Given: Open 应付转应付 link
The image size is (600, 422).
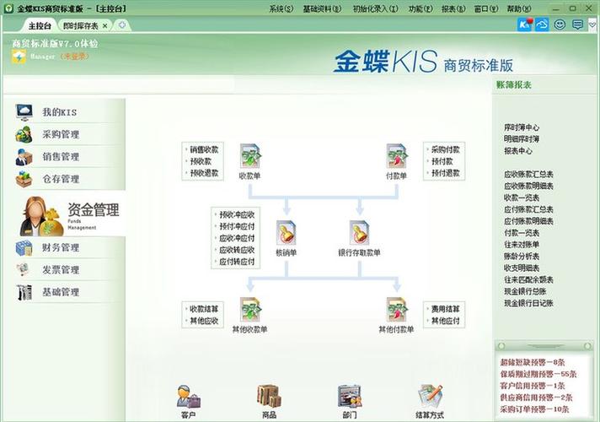Looking at the screenshot, I should pyautogui.click(x=237, y=262).
